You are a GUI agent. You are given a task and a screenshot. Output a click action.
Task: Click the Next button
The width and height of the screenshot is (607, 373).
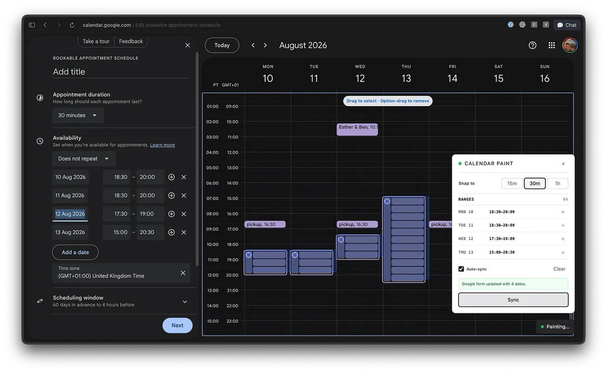pos(178,325)
